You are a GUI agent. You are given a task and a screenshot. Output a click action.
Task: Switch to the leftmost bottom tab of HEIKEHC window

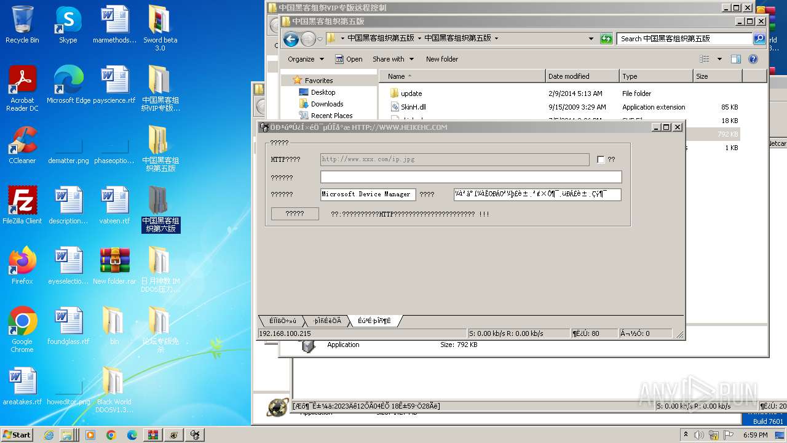[x=283, y=321]
